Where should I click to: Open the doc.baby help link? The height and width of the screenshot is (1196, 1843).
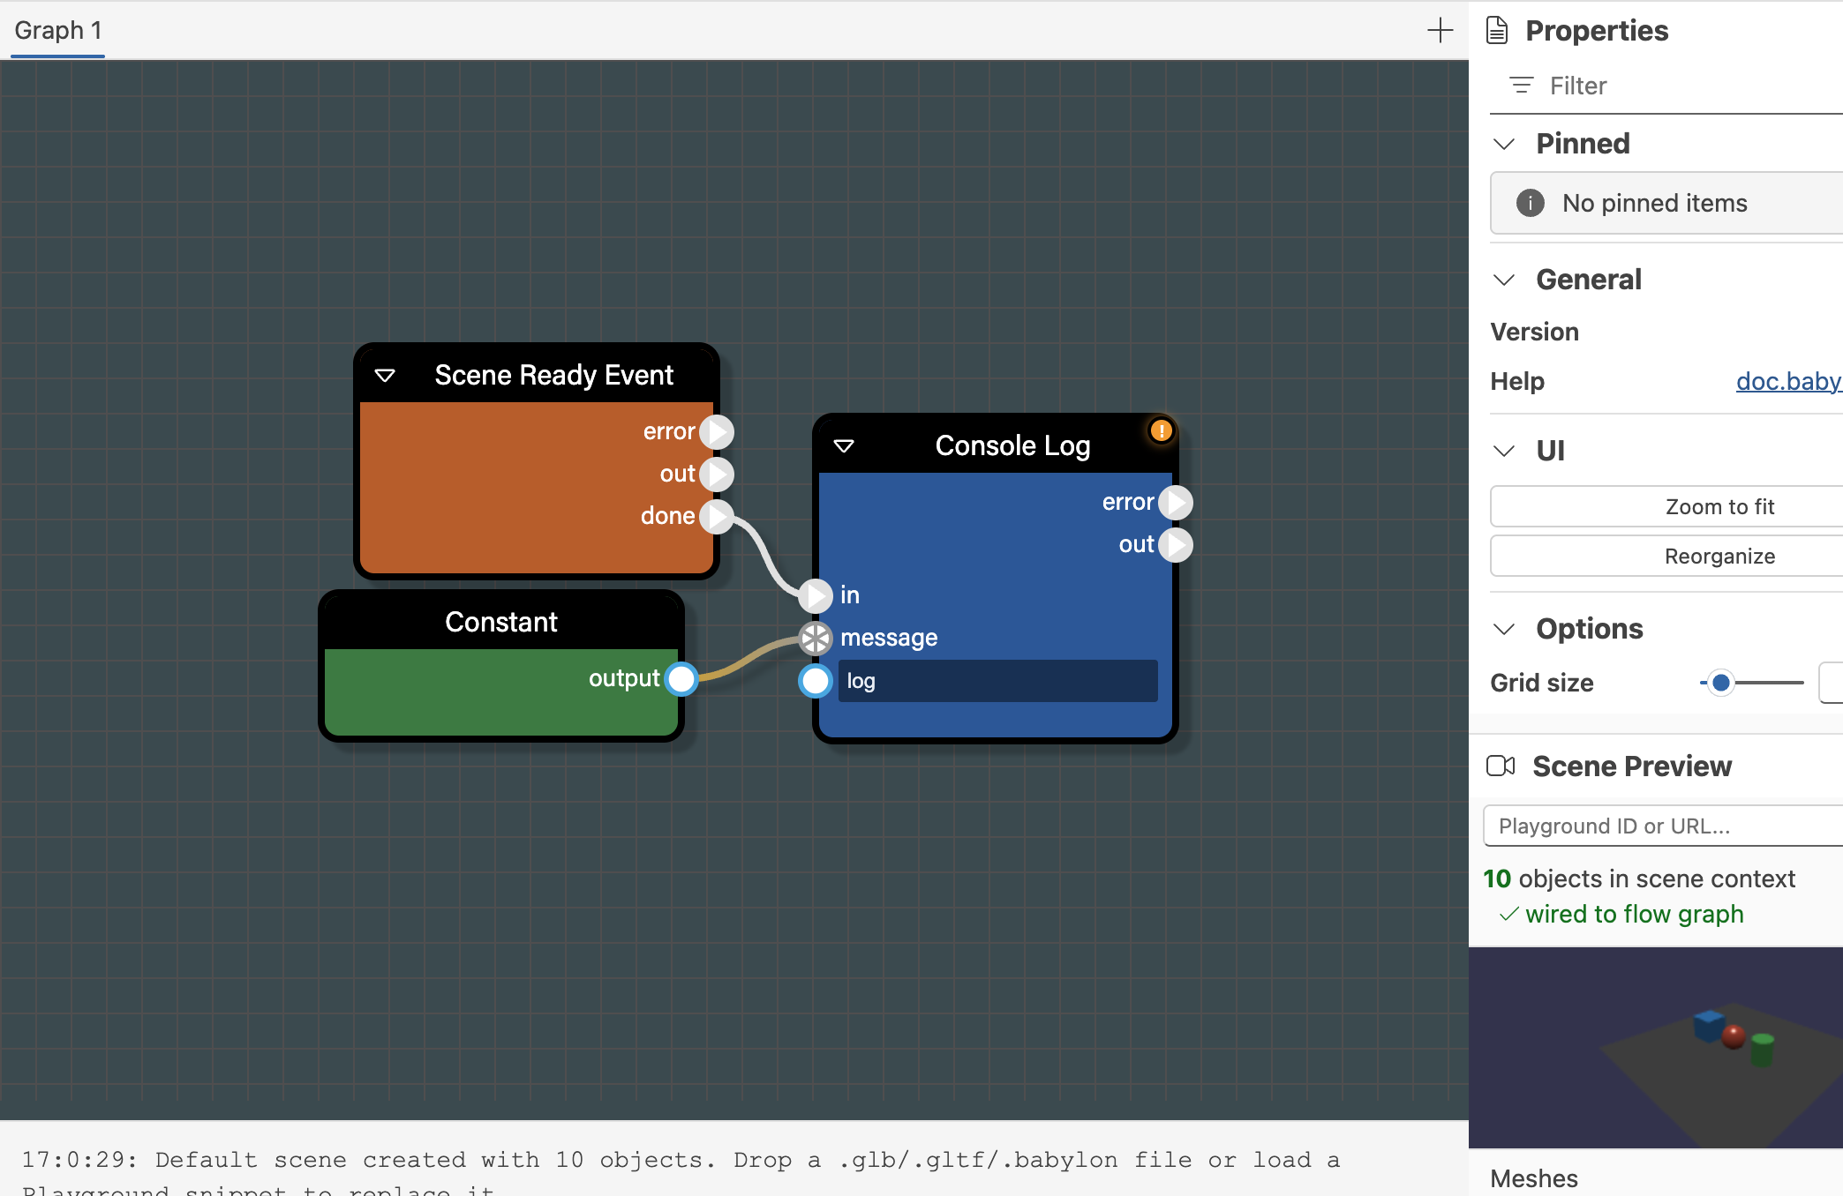[x=1789, y=381]
